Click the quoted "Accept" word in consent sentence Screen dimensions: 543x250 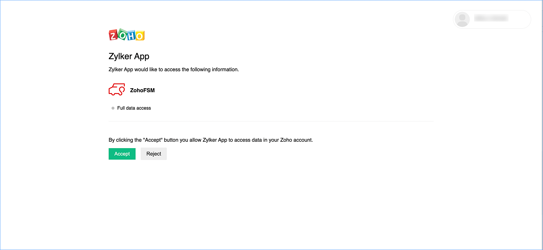pos(153,140)
